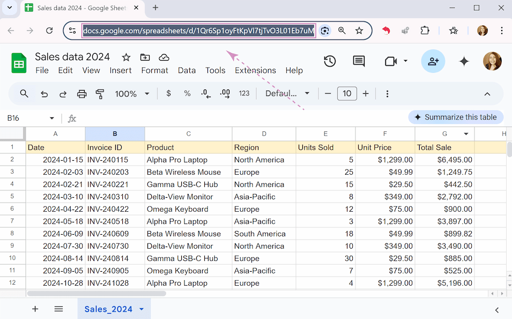Format as percent
Screen dimensions: 512x319
point(187,93)
